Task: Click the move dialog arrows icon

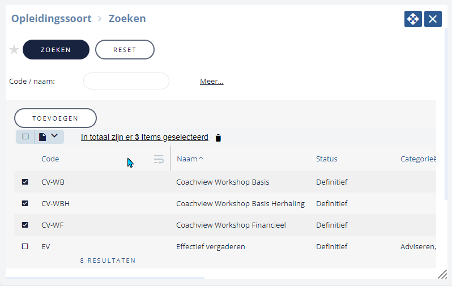Action: 413,19
